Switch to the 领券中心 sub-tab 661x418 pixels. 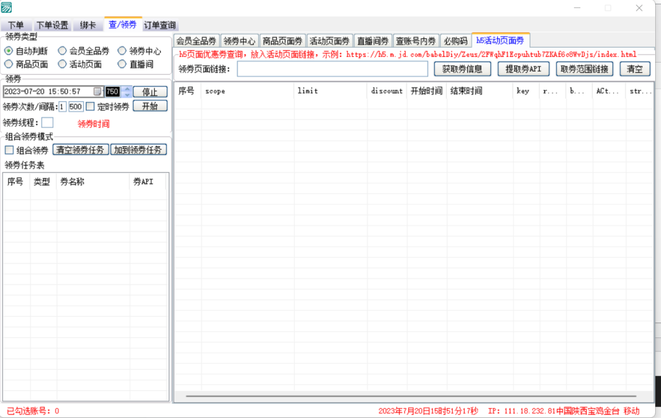tap(239, 41)
